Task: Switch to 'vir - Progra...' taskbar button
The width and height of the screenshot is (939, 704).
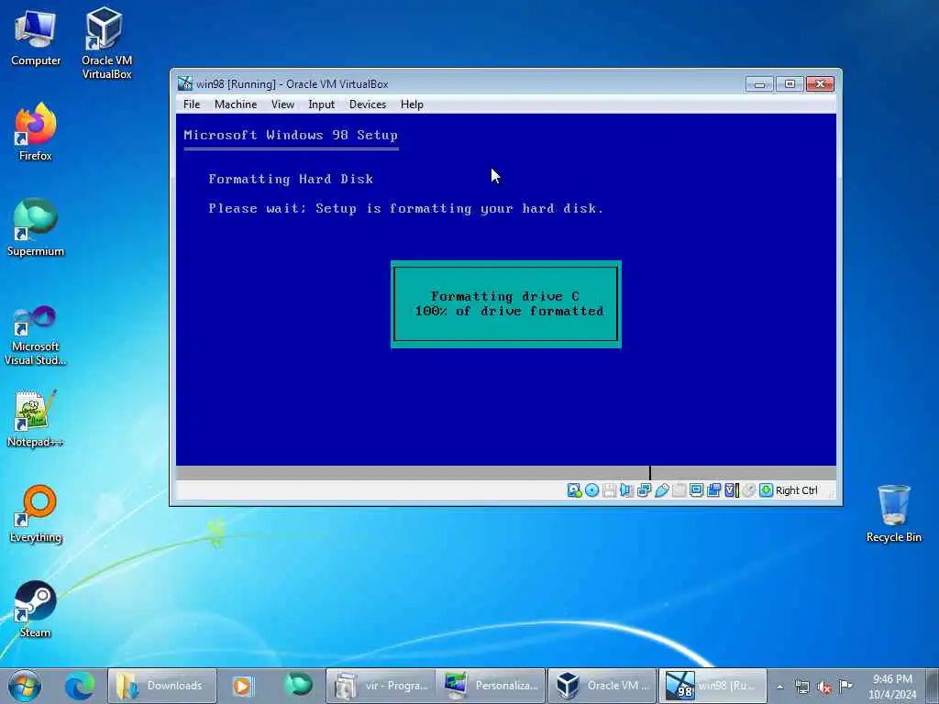Action: [381, 686]
